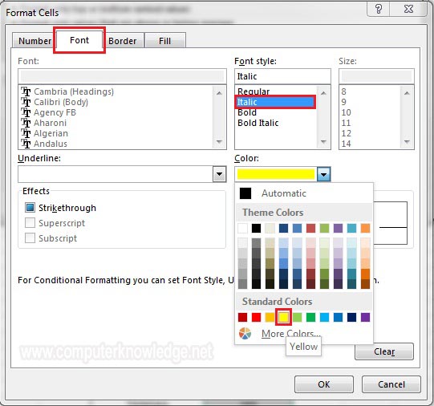The image size is (434, 406).
Task: Click the black Automatic color icon
Action: pos(245,193)
